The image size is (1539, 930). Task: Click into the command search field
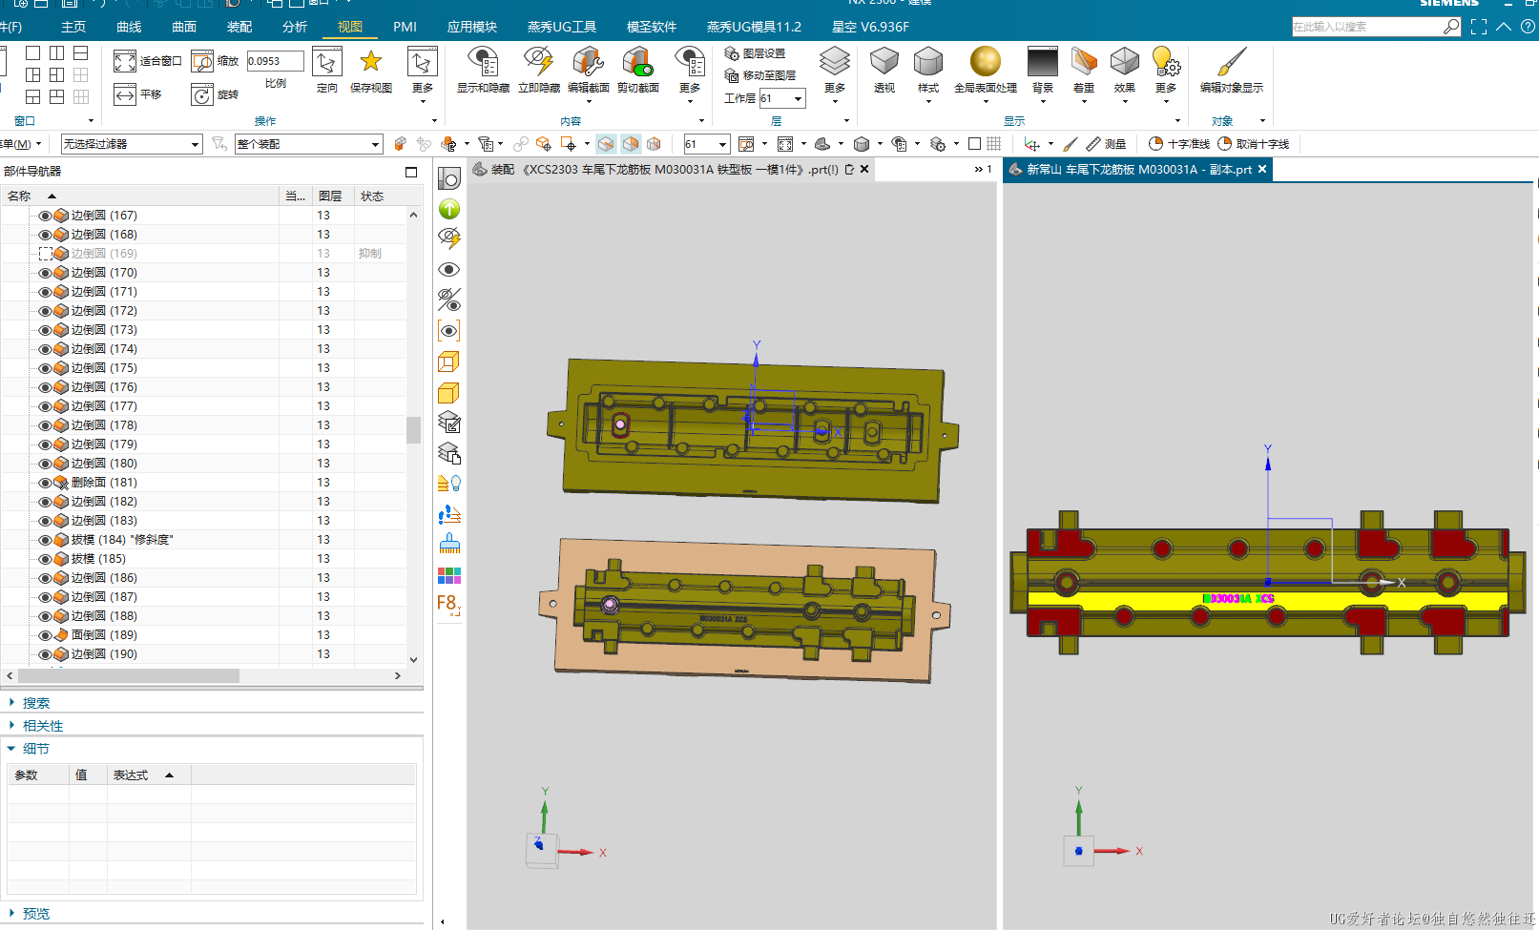[1367, 27]
